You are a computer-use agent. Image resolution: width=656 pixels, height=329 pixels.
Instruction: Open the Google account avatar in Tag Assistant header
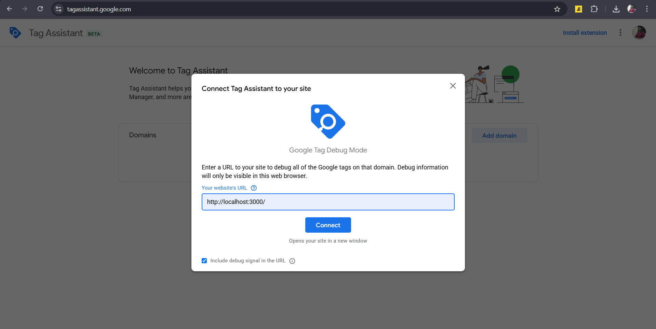point(639,33)
